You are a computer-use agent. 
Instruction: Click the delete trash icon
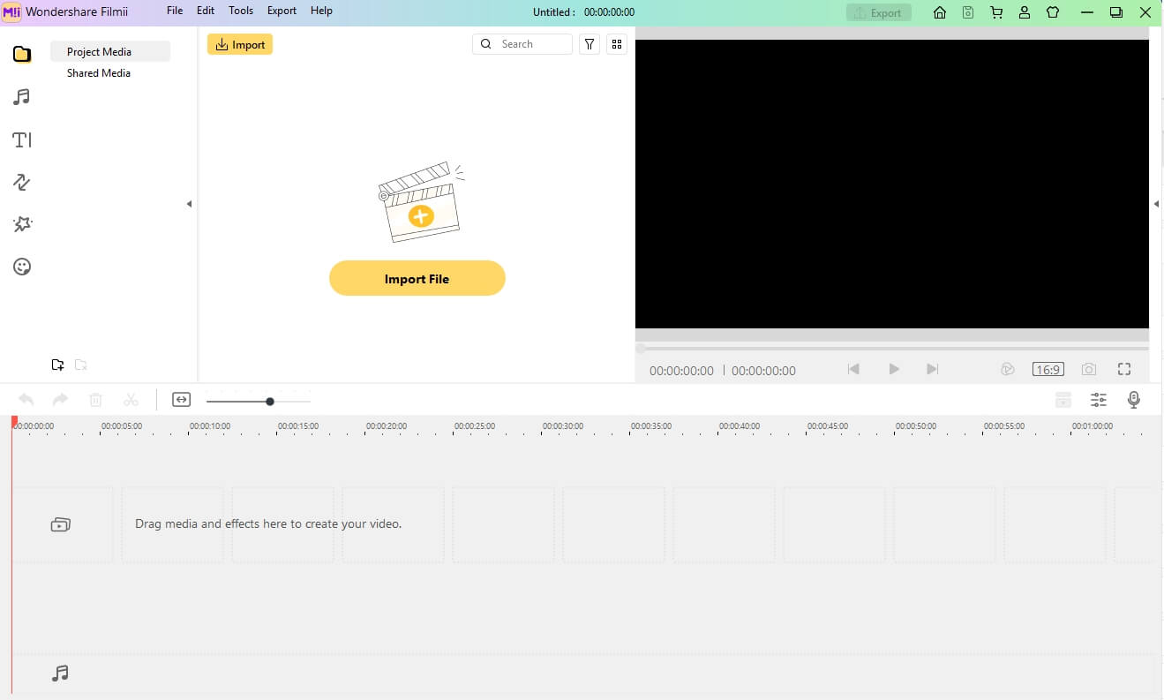96,400
